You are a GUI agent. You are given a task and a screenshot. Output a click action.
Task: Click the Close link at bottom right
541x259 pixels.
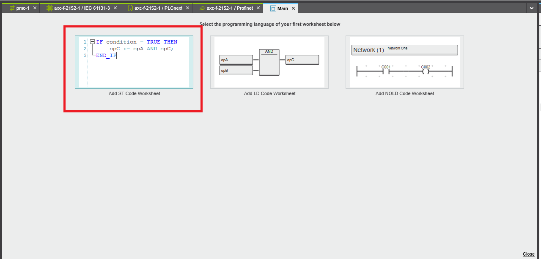pos(528,254)
